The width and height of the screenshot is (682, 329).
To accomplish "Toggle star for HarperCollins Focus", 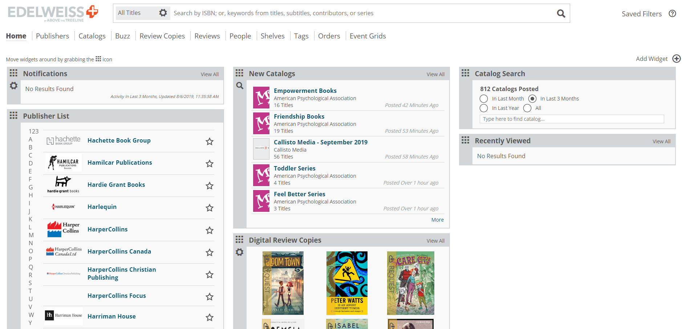I will [210, 297].
